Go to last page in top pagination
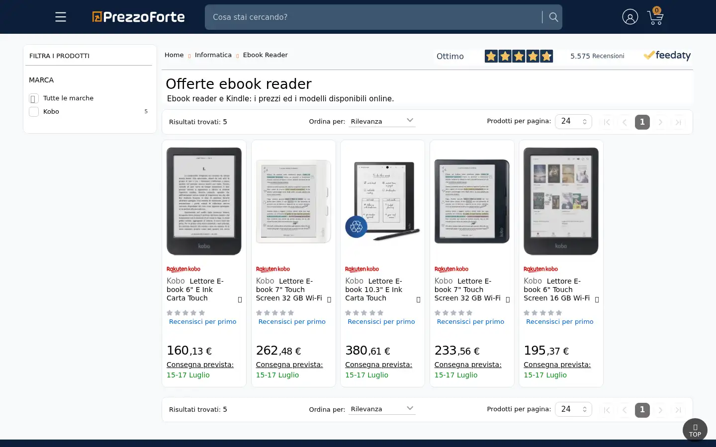The height and width of the screenshot is (447, 716). pos(678,122)
